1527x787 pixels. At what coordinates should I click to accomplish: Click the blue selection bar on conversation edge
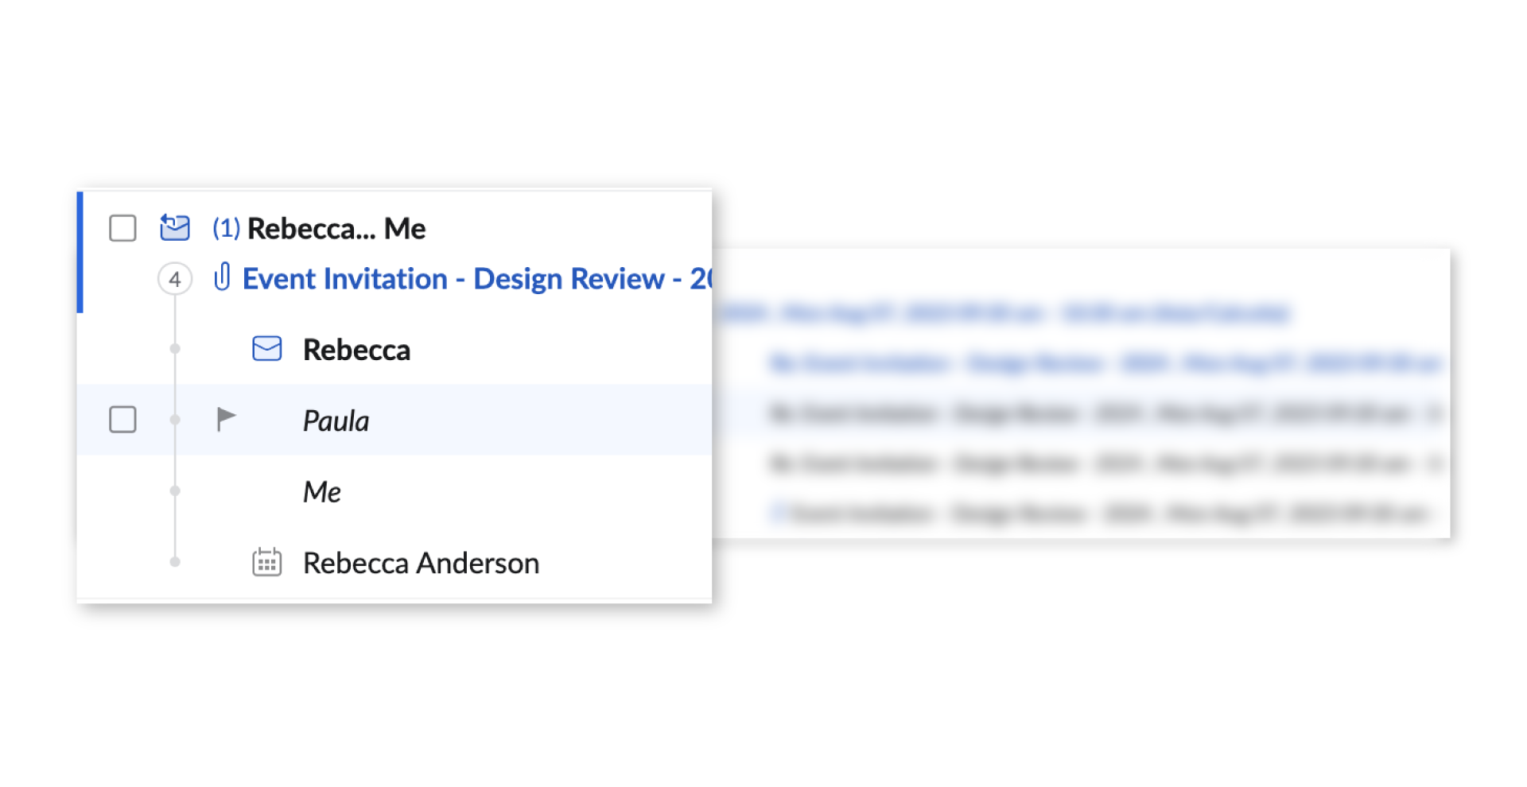click(x=80, y=252)
